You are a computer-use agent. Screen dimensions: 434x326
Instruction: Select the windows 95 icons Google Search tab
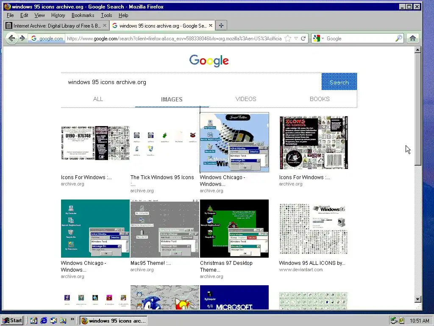click(162, 26)
